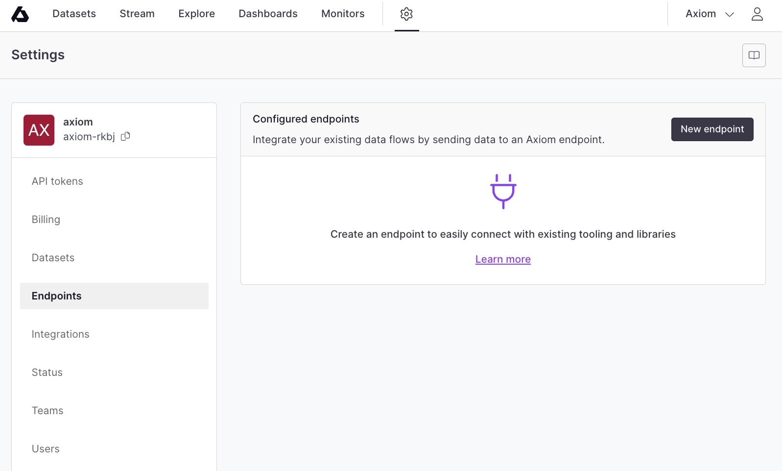This screenshot has width=782, height=471.
Task: Switch to the Dashboards tab
Action: (x=268, y=14)
